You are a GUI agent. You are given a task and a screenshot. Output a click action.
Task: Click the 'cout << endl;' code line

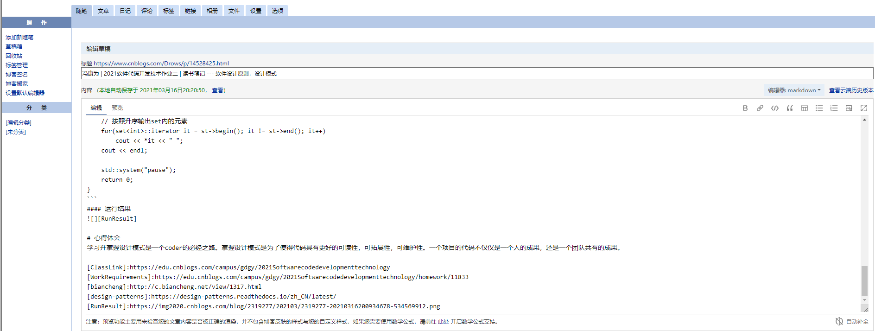coord(124,150)
